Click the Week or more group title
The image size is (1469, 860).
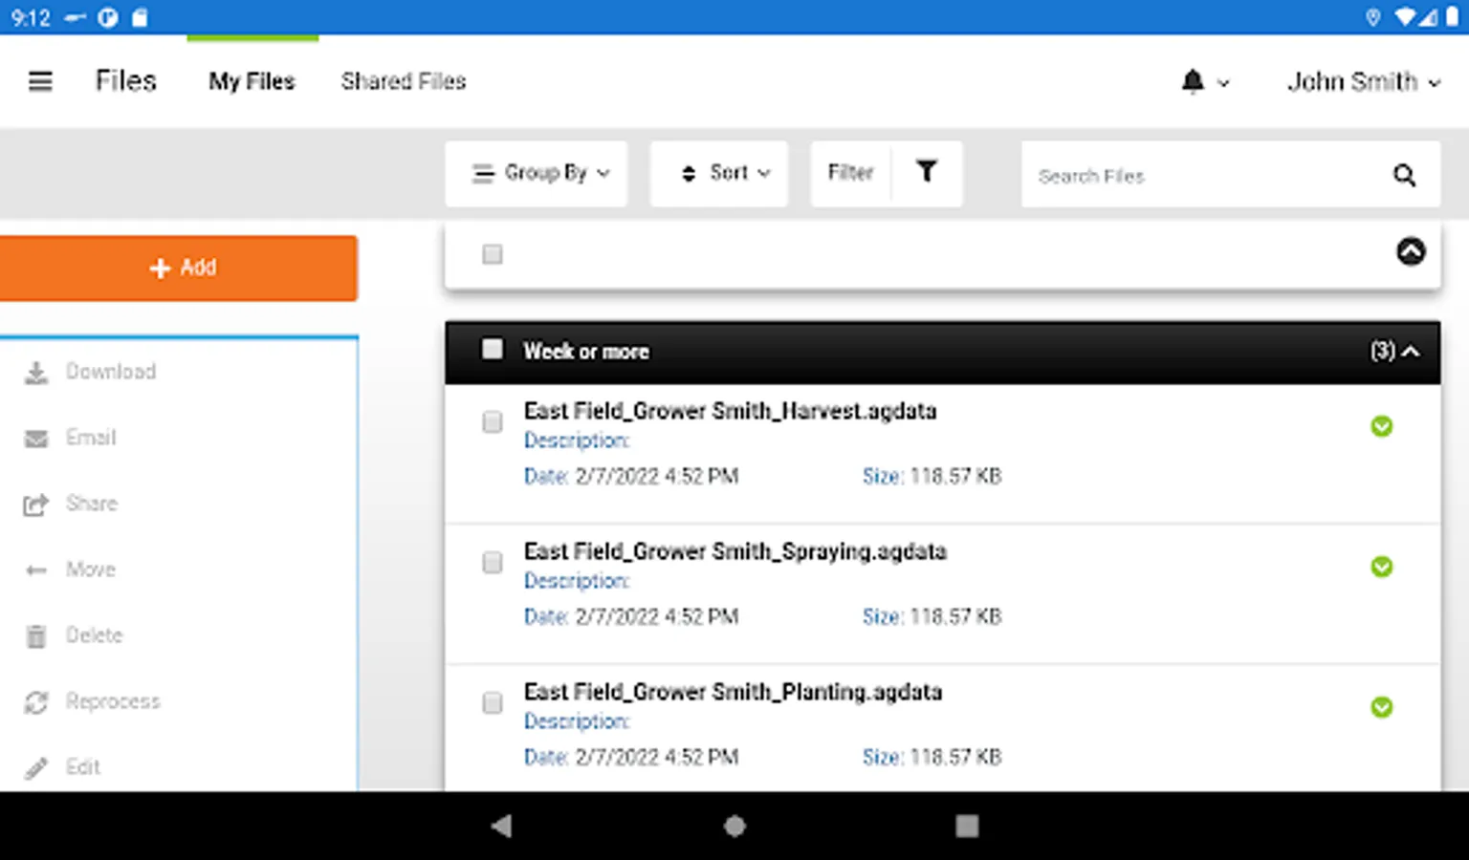(586, 352)
